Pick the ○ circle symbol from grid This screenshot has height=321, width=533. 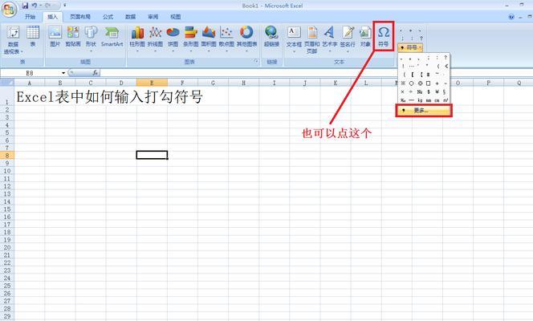pyautogui.click(x=411, y=83)
